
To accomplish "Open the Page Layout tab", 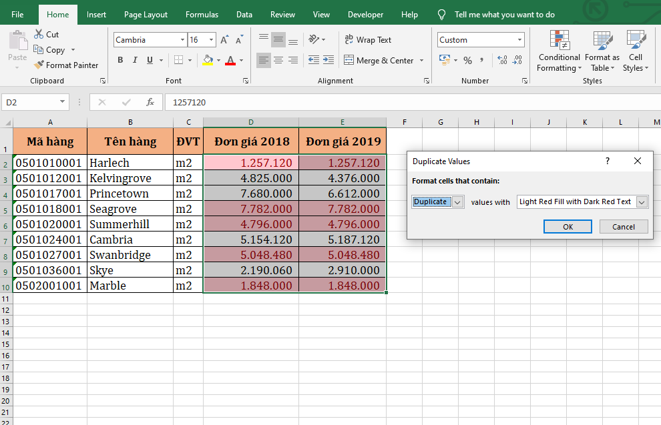I will coord(146,15).
